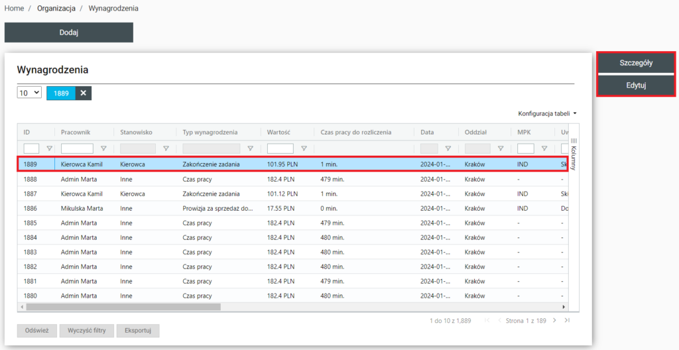Open Organizacja breadcrumb link
Image resolution: width=679 pixels, height=350 pixels.
tap(56, 9)
